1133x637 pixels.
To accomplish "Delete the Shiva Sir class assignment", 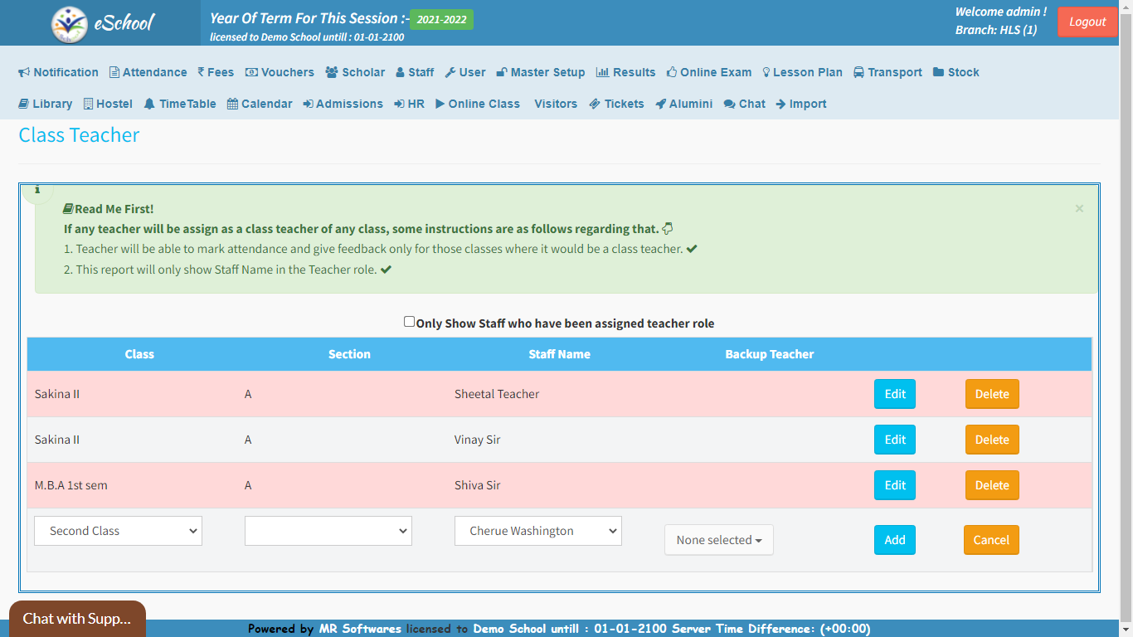I will [991, 485].
